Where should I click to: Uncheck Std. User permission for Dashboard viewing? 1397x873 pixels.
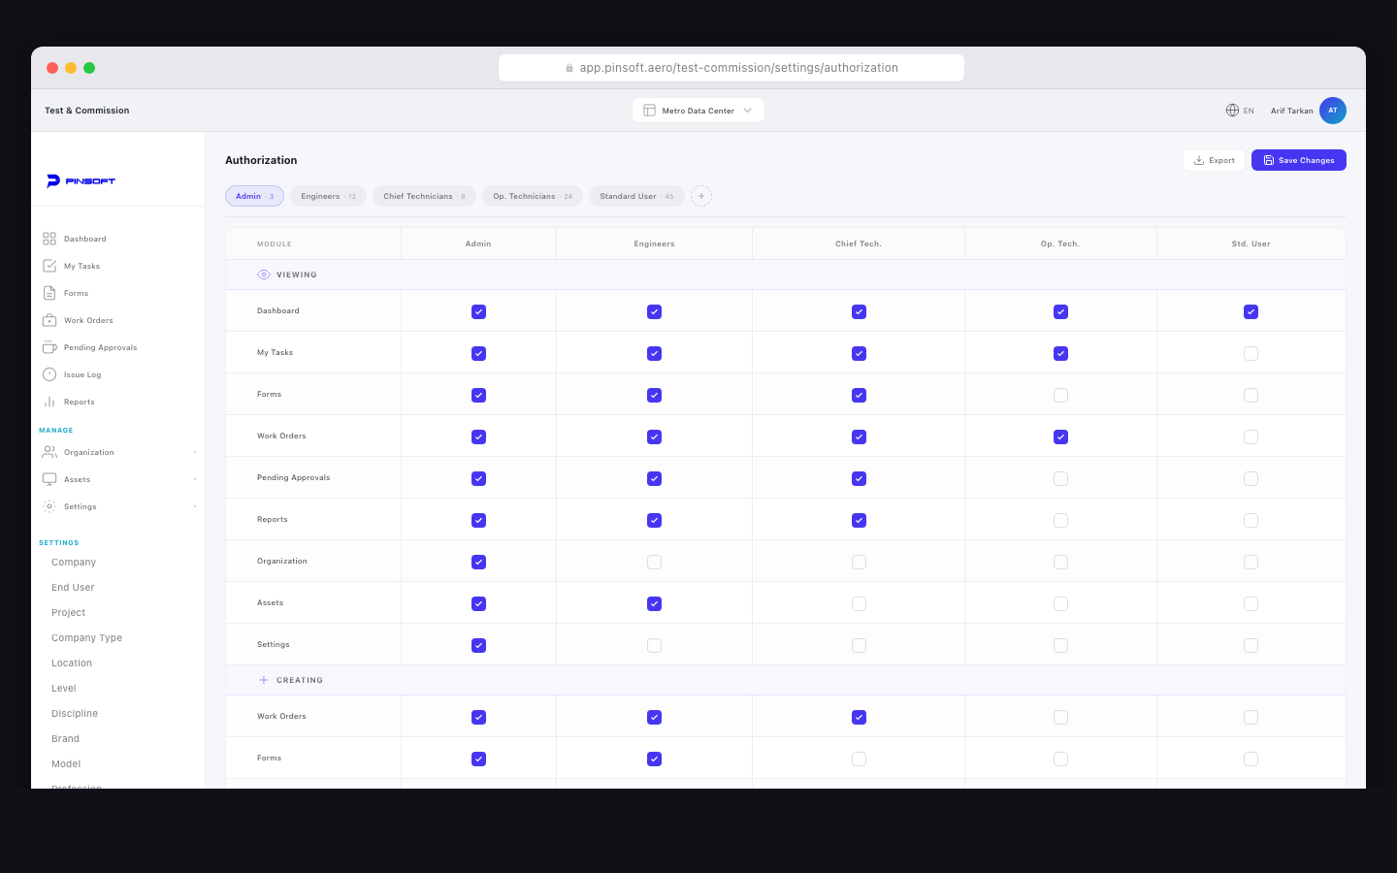pyautogui.click(x=1251, y=311)
